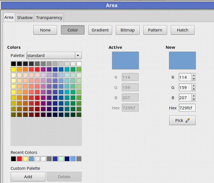Screen dimensions: 214x183
Task: Click the New R input field
Action: coord(185,77)
